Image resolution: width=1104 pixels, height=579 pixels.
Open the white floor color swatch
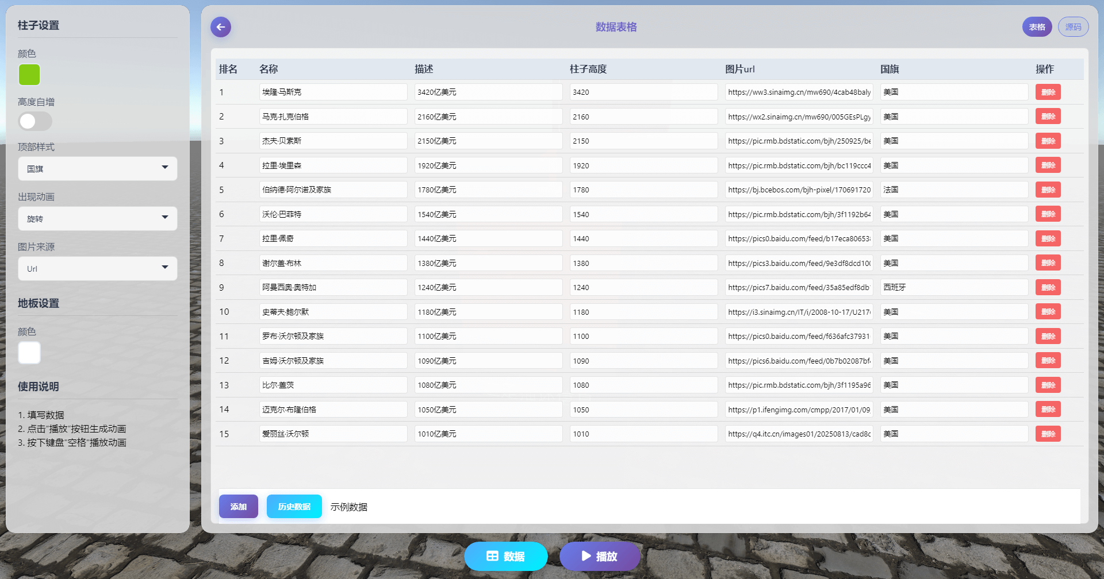click(29, 353)
